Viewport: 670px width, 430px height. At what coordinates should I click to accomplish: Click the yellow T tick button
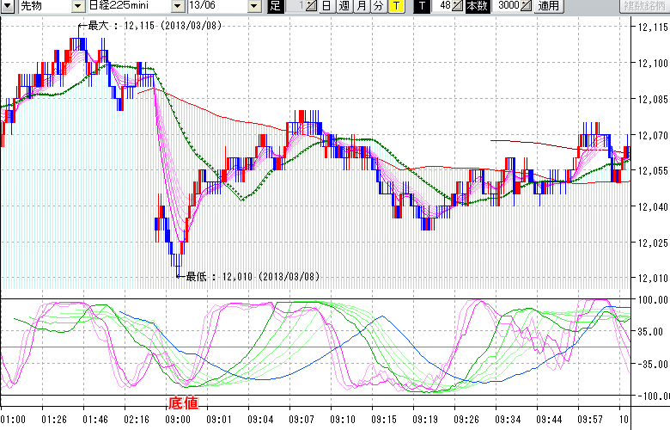coord(396,6)
